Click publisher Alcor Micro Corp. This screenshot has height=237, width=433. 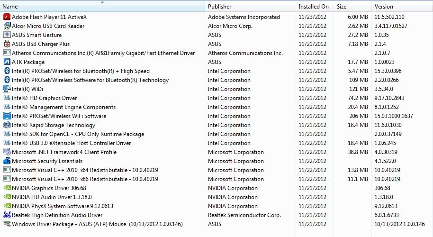pos(230,26)
